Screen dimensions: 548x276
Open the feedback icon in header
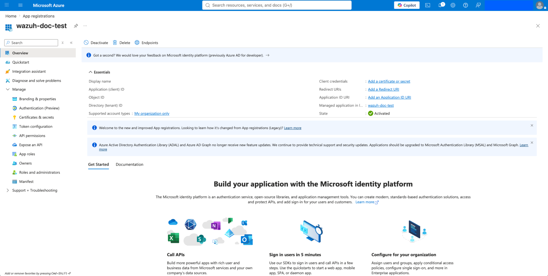[478, 5]
